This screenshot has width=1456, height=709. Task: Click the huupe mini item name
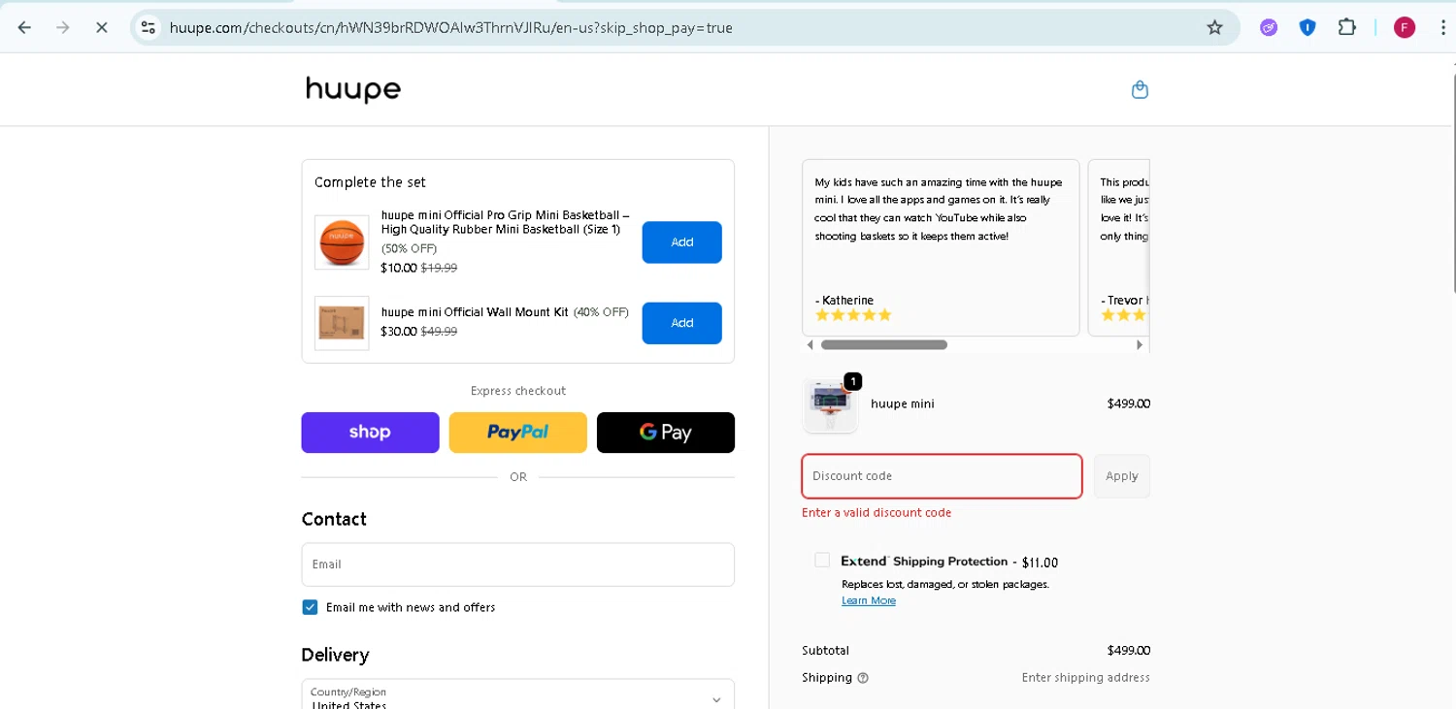point(903,403)
